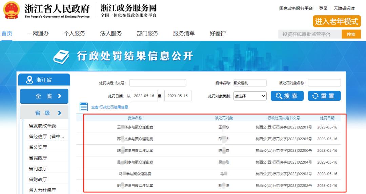Click the 案件名称 column header
Image resolution: width=366 pixels, height=194 pixels.
click(135, 118)
